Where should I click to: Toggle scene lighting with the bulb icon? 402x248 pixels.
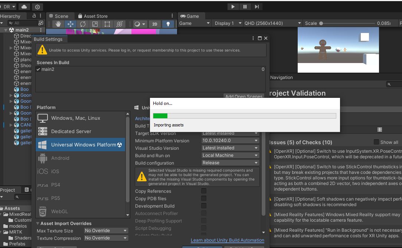point(168,24)
